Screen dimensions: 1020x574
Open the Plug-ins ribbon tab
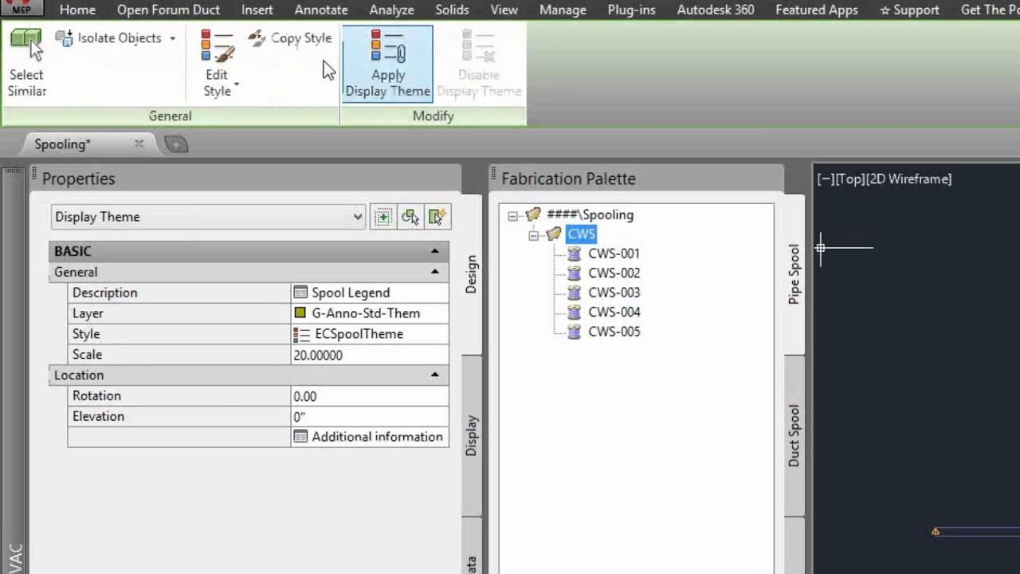coord(631,10)
